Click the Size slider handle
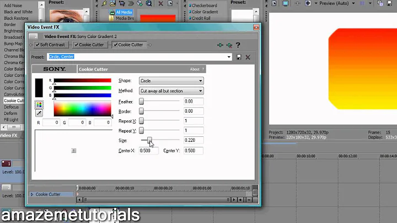This screenshot has height=223, width=397. [149, 140]
